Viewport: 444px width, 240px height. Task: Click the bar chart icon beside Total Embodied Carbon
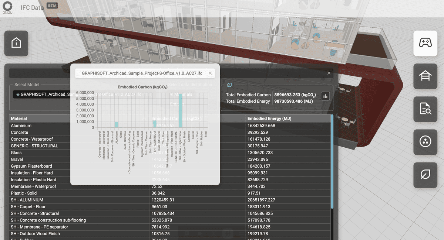325,96
